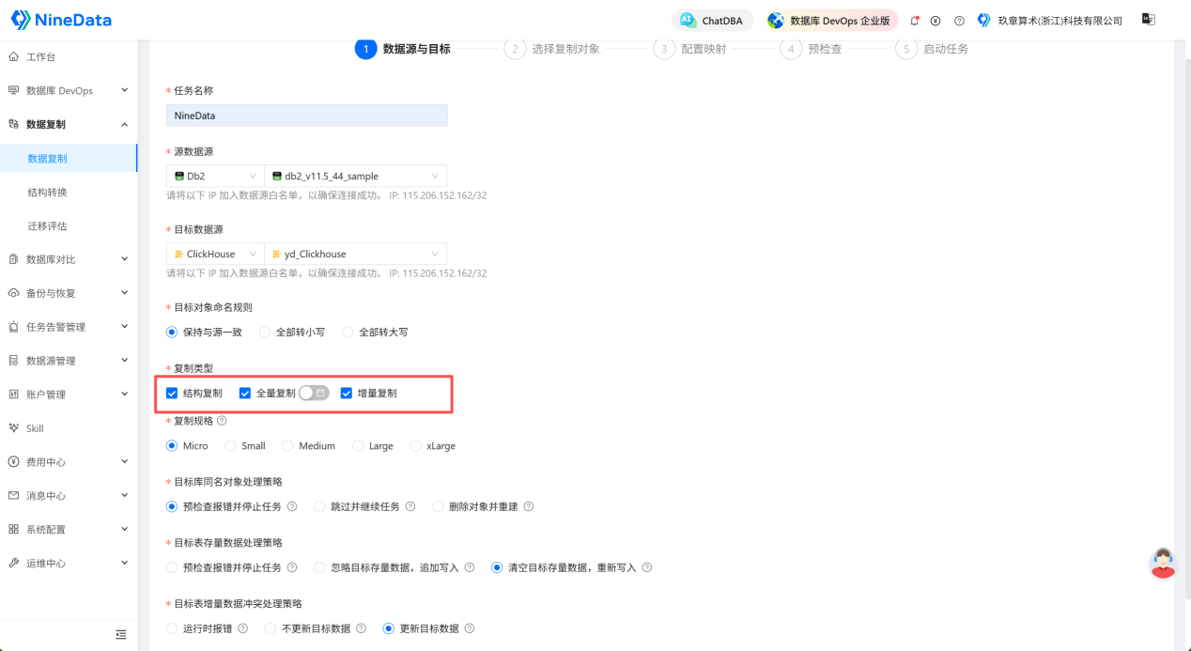Screen dimensions: 1191x651
Task: Click step 1 数据源与目标
Action: [403, 49]
